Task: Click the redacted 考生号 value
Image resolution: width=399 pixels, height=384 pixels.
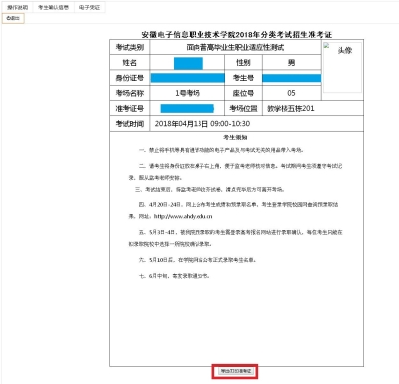Action: click(x=292, y=78)
